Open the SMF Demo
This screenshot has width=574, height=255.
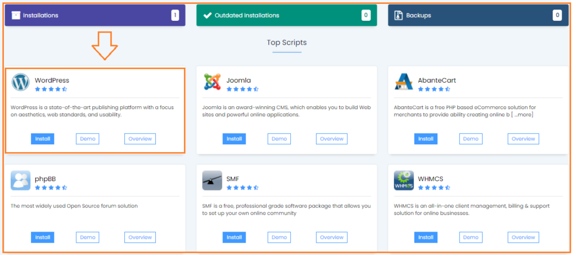279,238
